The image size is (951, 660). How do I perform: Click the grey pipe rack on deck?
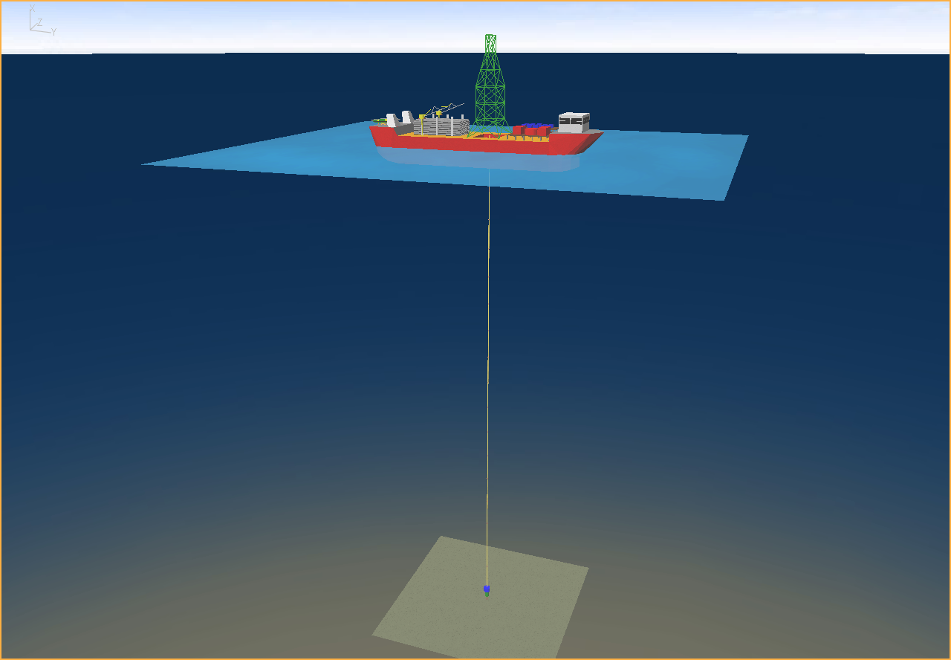point(442,127)
